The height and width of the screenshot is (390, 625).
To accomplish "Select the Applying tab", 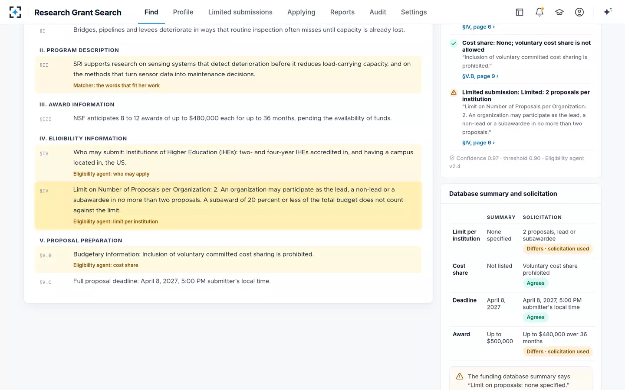I will point(301,12).
